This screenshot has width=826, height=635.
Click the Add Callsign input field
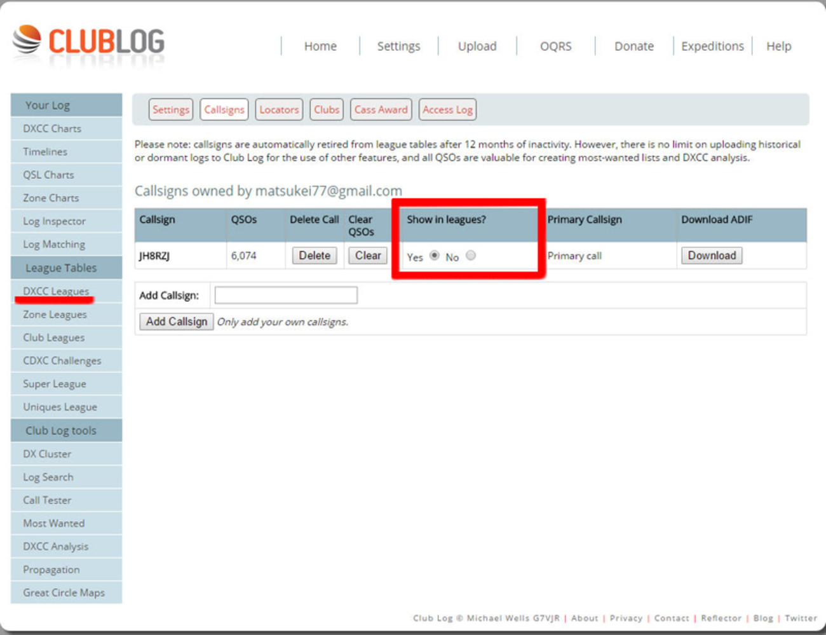pos(285,294)
